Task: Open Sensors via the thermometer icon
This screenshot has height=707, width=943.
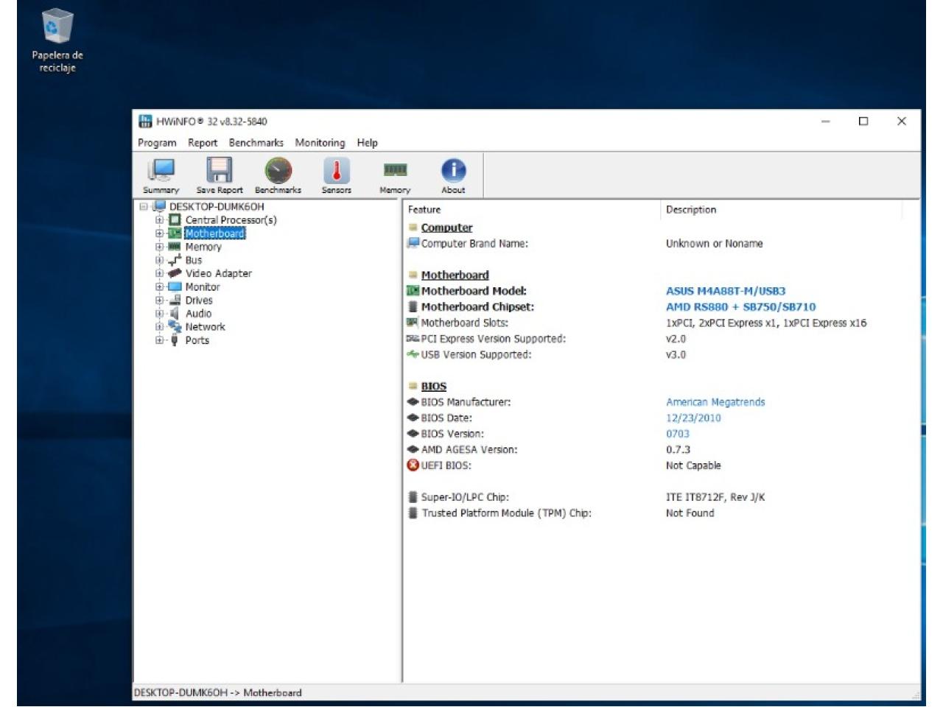Action: point(337,175)
